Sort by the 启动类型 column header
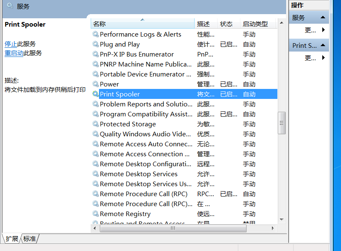 [258, 24]
